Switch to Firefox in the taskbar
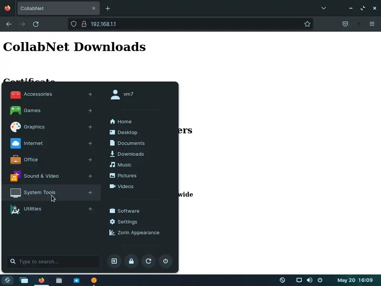381x286 pixels. pos(41,280)
